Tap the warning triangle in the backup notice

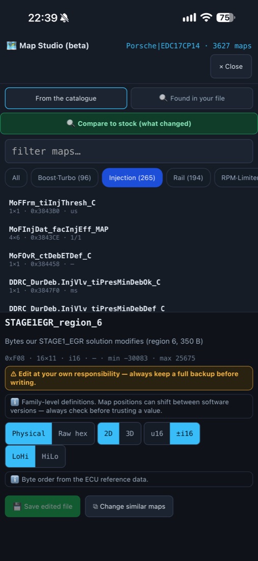click(14, 374)
